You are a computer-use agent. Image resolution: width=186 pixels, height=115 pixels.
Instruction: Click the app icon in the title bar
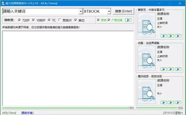(3, 3)
